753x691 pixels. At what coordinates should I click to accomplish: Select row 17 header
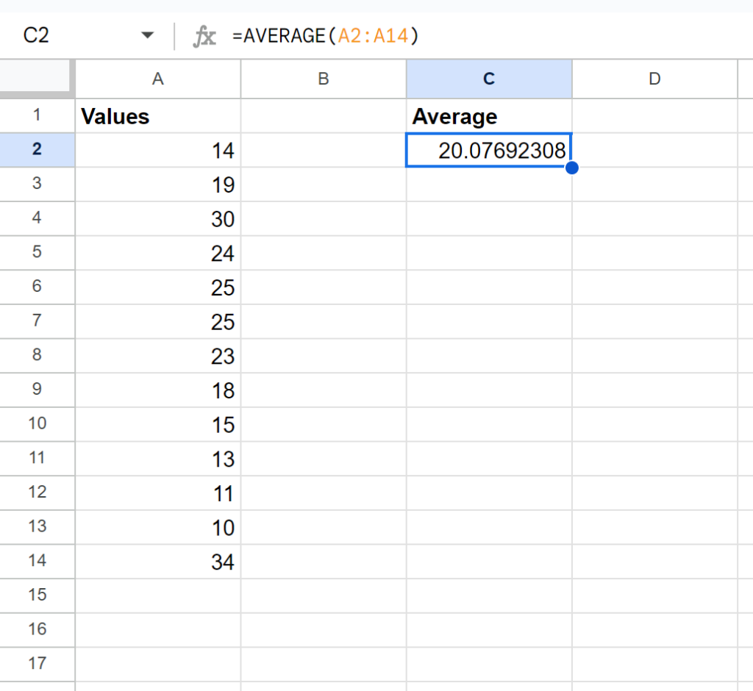coord(37,664)
